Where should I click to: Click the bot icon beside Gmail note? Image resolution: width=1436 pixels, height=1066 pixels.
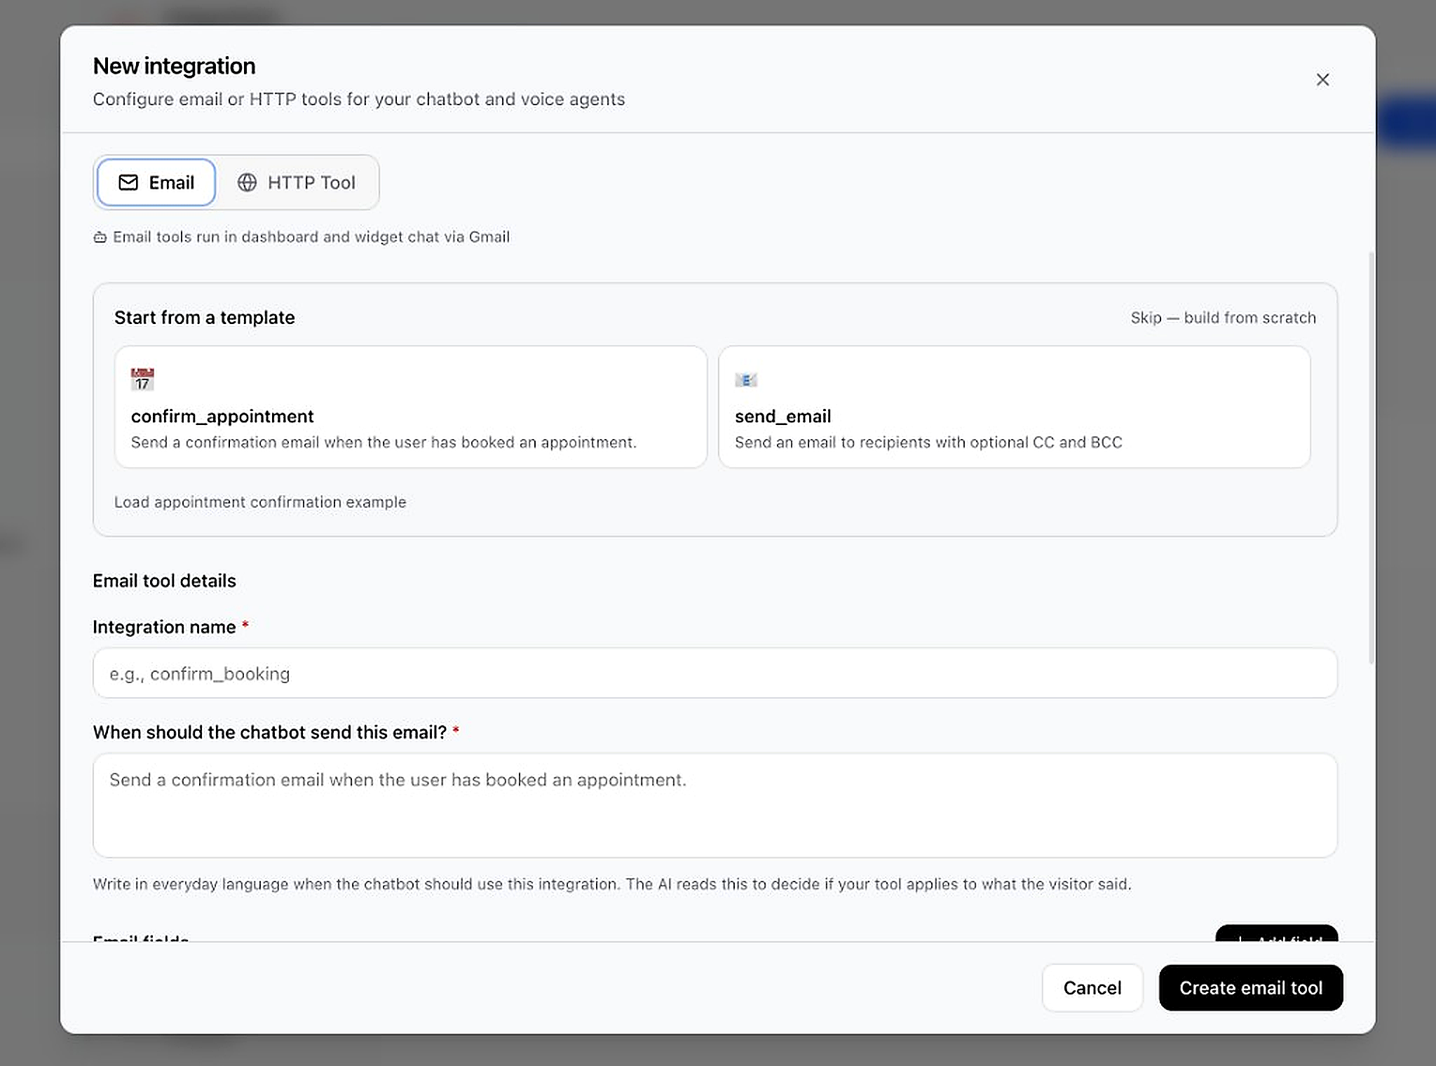click(x=100, y=237)
